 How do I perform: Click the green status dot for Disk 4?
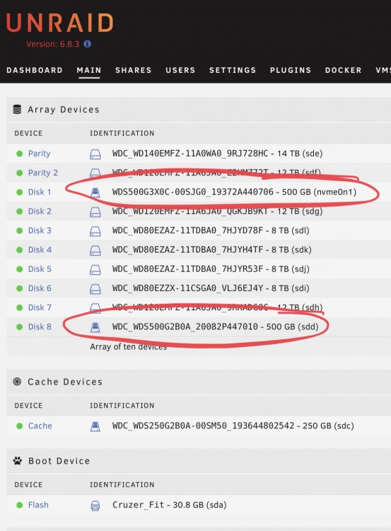pos(20,250)
